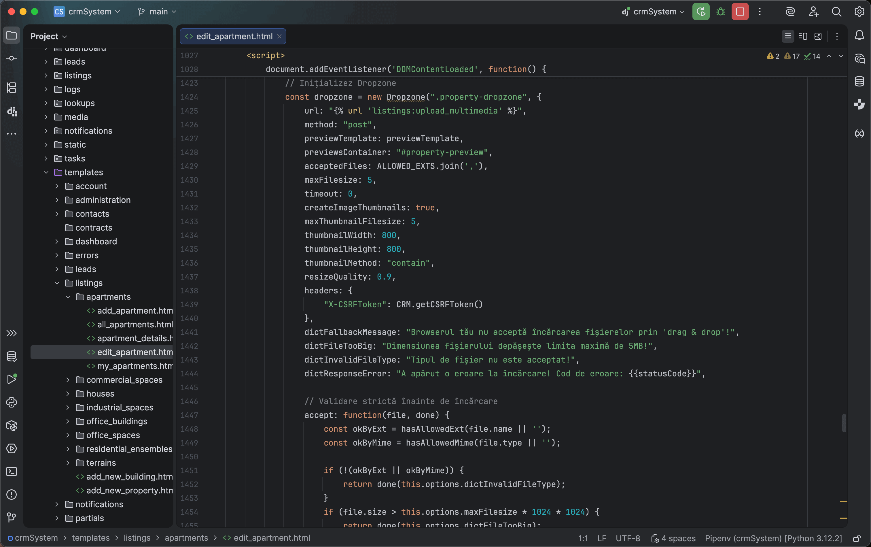Expand the account folder
This screenshot has height=547, width=871.
pyautogui.click(x=57, y=186)
